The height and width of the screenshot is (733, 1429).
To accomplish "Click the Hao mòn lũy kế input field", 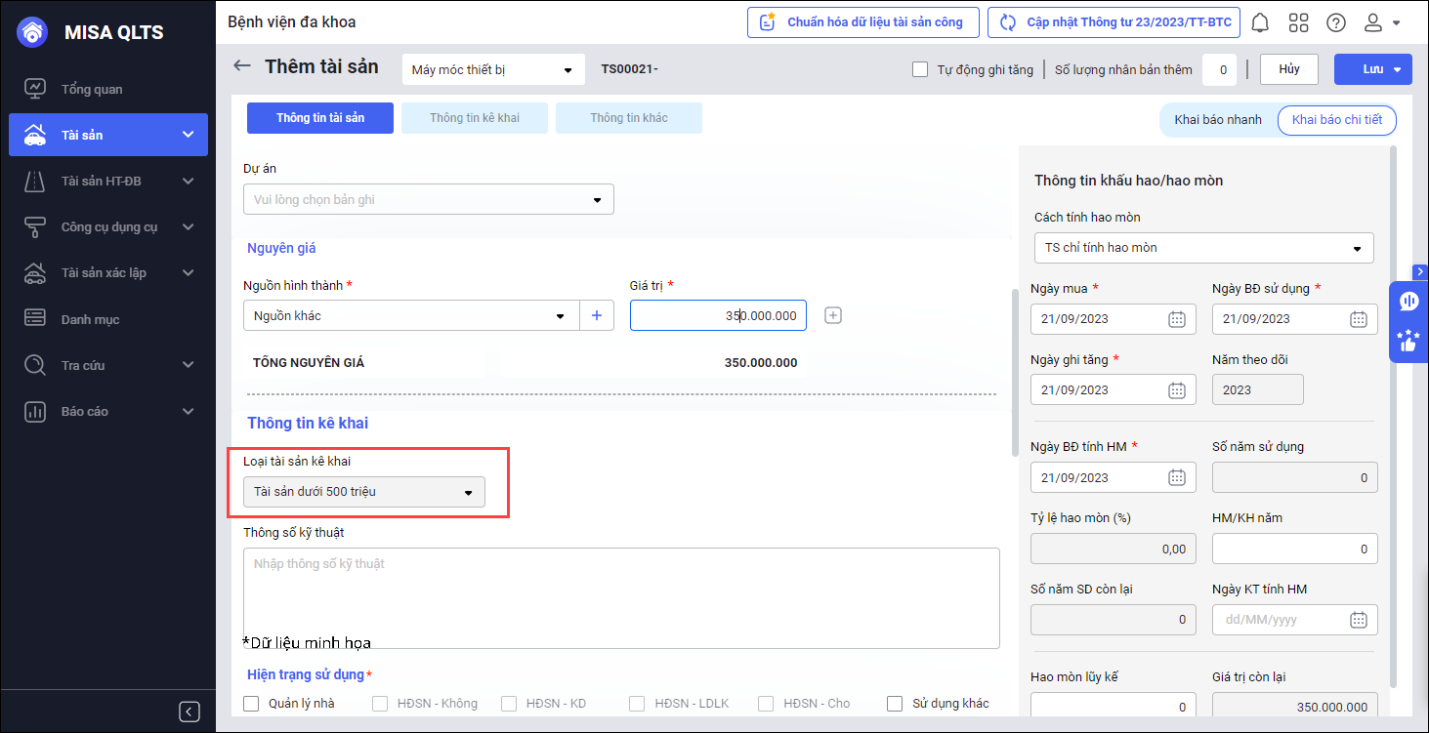I will (x=1114, y=707).
